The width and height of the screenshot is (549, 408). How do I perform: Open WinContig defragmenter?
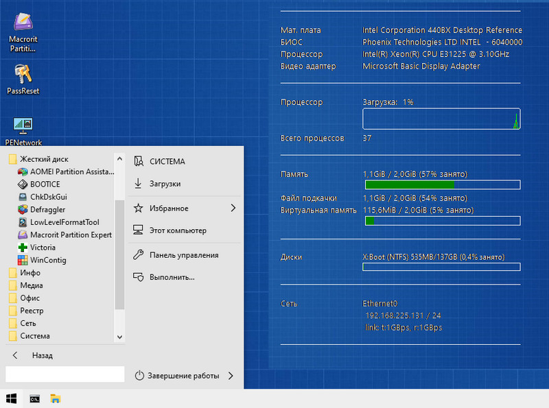42,260
